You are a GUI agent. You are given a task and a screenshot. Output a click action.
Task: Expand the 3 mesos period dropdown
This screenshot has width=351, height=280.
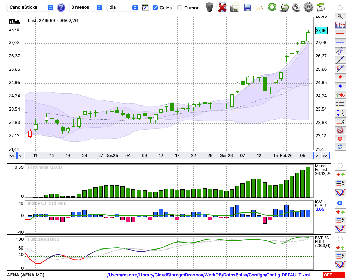(86, 7)
